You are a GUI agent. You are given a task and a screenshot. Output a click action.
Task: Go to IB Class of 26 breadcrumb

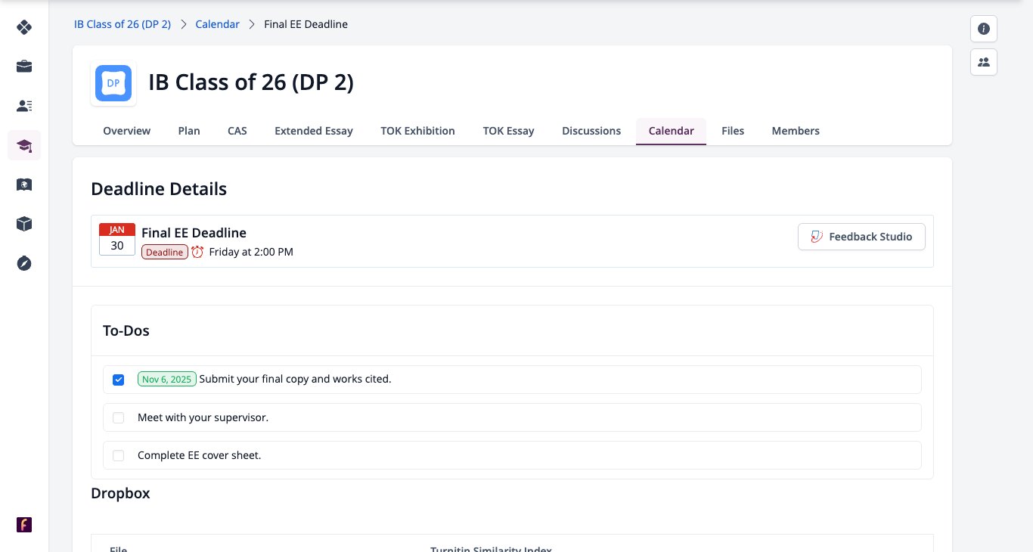123,24
